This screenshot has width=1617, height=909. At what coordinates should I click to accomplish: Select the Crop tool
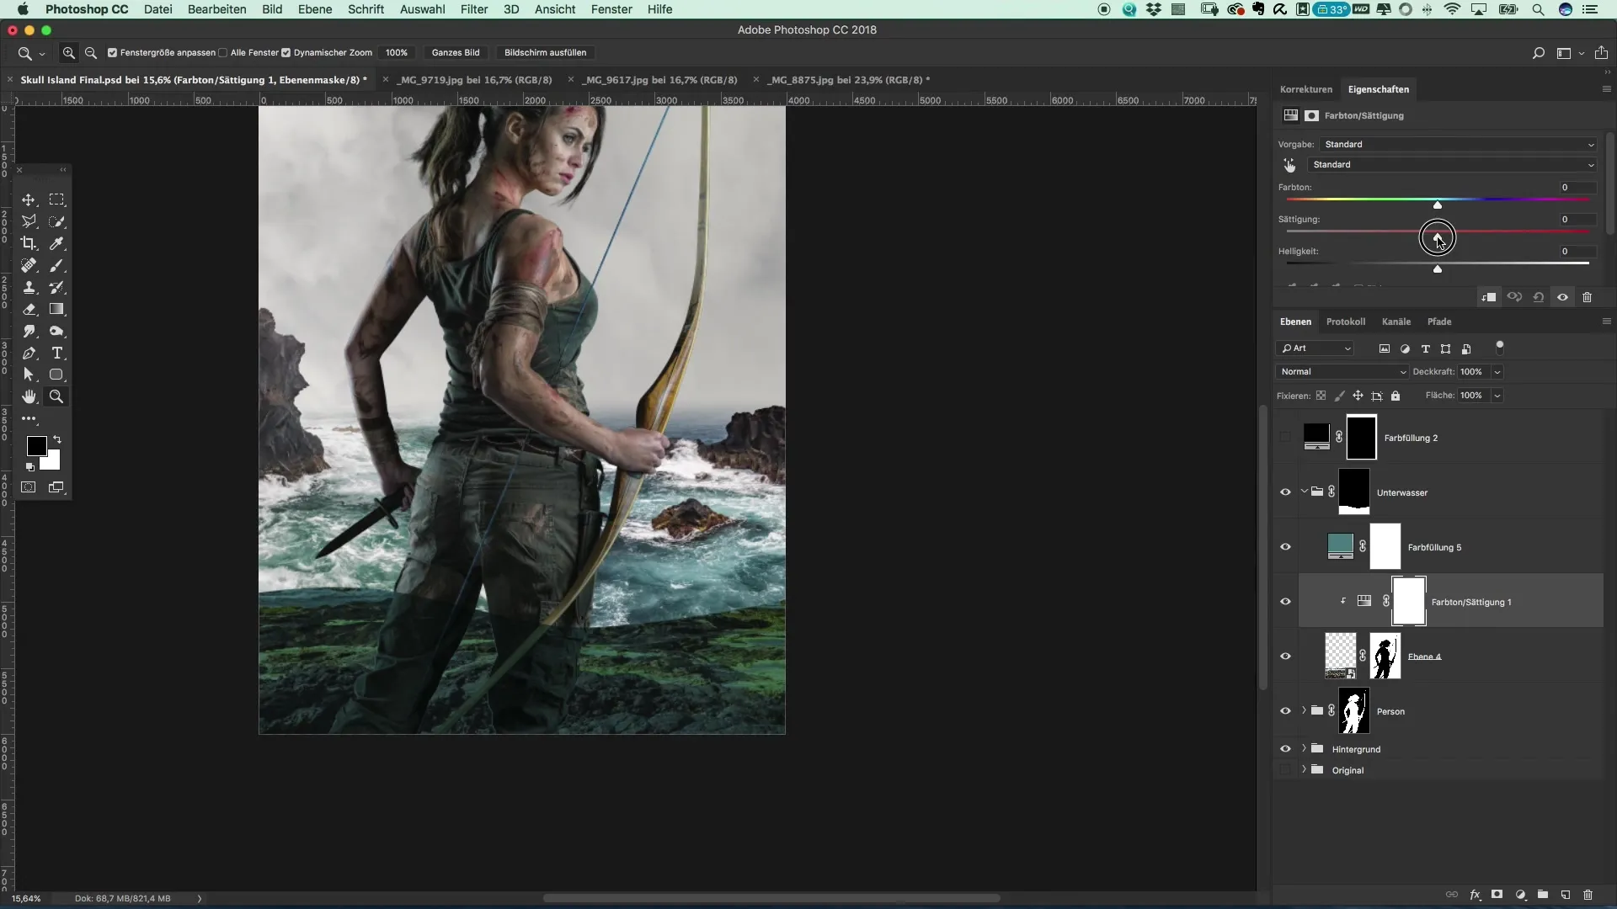click(29, 243)
